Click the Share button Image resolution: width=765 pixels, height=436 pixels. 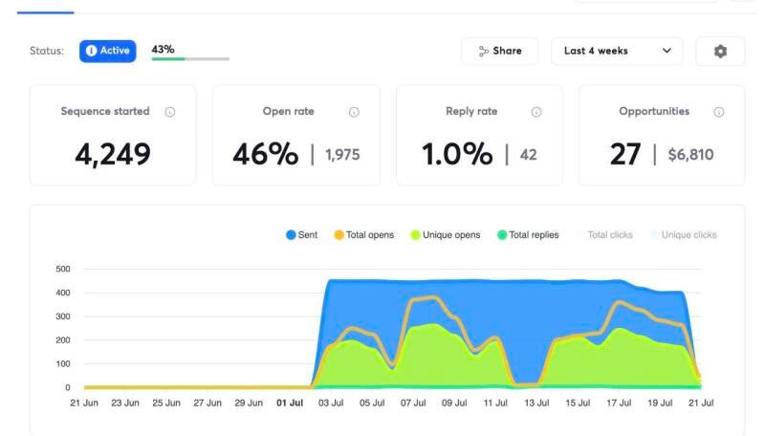click(500, 52)
